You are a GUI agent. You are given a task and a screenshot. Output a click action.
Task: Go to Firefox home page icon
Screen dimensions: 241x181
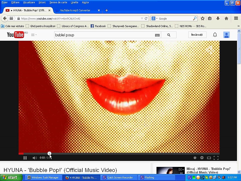point(226,18)
